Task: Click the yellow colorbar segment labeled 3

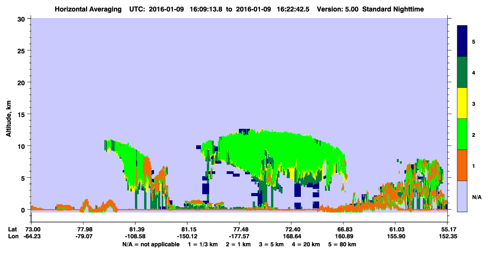Action: point(462,103)
